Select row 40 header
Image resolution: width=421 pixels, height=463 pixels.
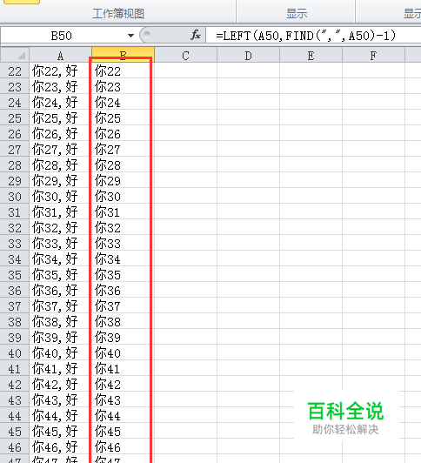point(15,352)
